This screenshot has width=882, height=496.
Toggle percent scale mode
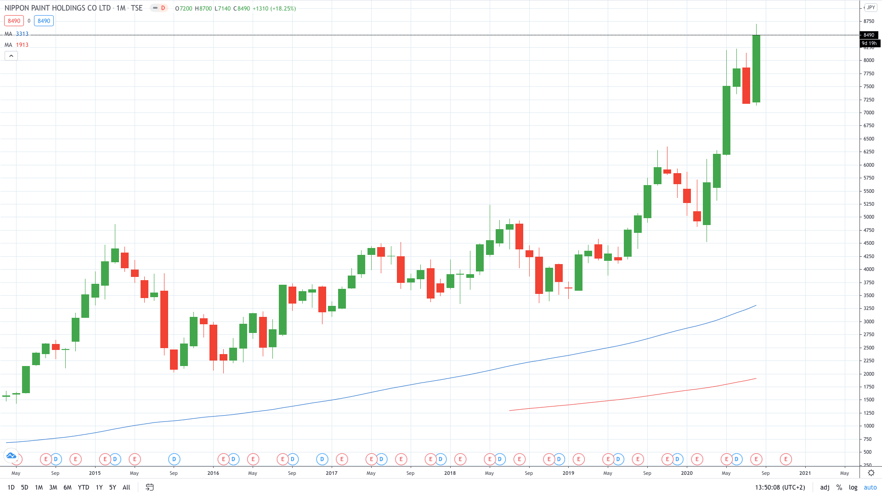[839, 487]
